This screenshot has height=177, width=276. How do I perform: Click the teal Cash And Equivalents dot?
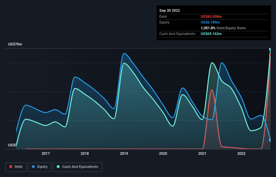(x=58, y=167)
